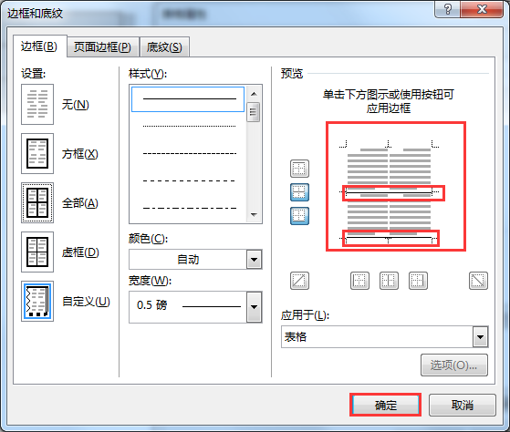Toggle the right border button
This screenshot has width=510, height=432.
point(418,281)
